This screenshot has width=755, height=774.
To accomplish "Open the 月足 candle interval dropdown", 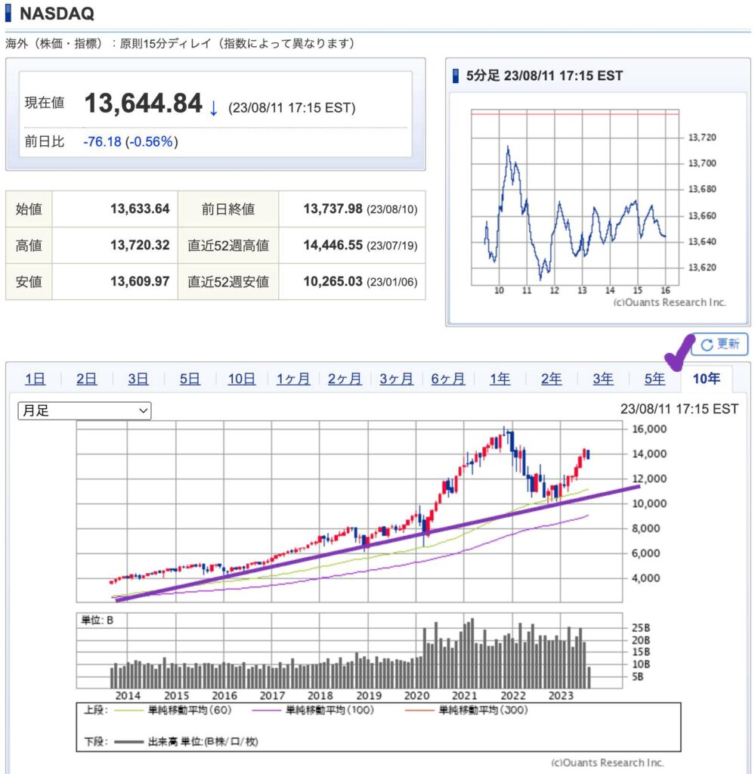I will click(x=85, y=410).
